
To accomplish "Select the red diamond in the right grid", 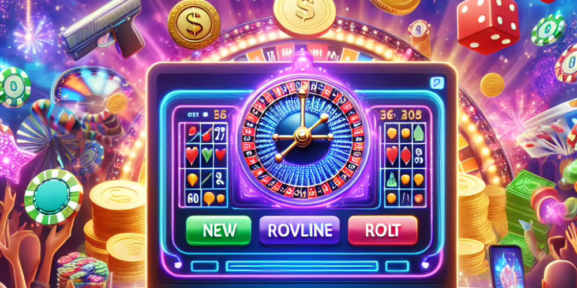I will tap(406, 155).
